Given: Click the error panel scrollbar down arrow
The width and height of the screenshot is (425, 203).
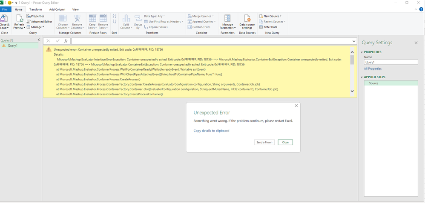Looking at the screenshot, I should pos(352,91).
